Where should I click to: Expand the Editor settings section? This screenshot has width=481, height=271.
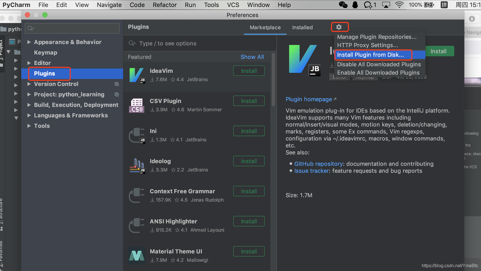[x=29, y=63]
